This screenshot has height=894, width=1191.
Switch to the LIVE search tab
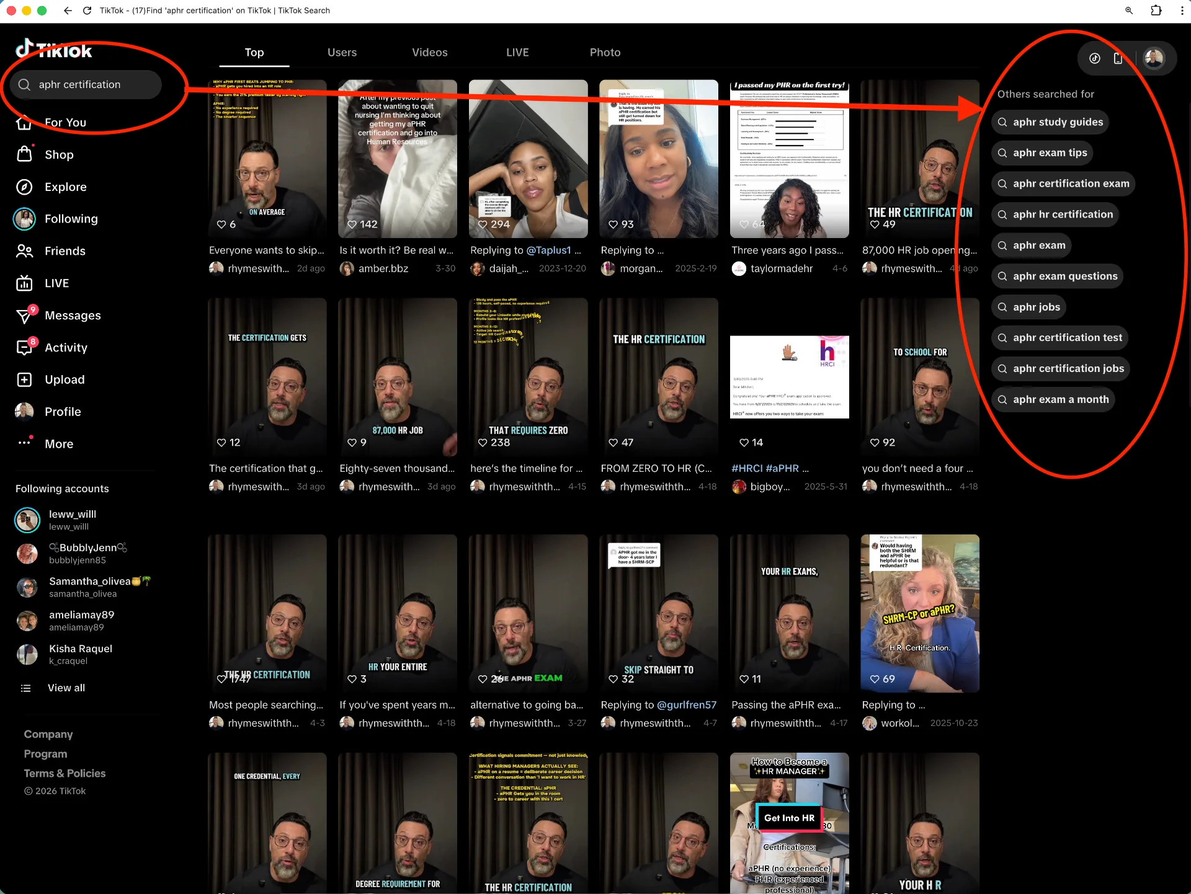tap(517, 52)
